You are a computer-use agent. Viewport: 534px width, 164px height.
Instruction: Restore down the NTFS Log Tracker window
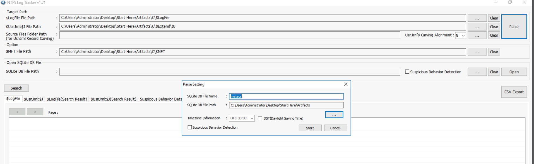[510, 2]
